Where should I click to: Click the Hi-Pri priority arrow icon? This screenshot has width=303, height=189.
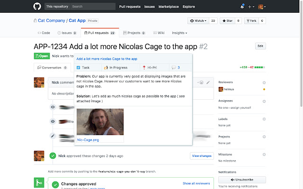point(144,68)
